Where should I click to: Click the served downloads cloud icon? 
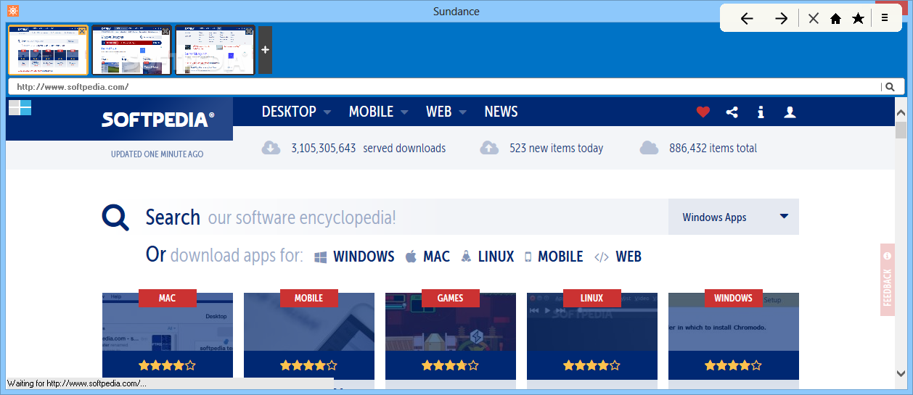(271, 148)
